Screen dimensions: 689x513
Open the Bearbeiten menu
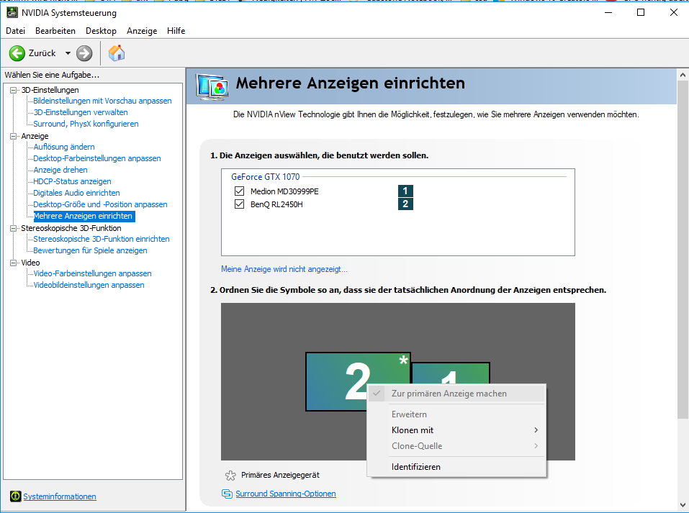(x=55, y=31)
